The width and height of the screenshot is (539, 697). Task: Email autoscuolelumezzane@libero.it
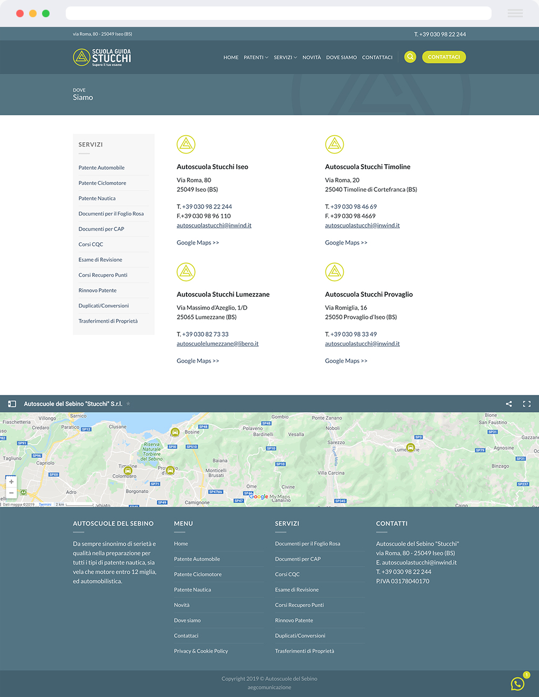tap(218, 344)
